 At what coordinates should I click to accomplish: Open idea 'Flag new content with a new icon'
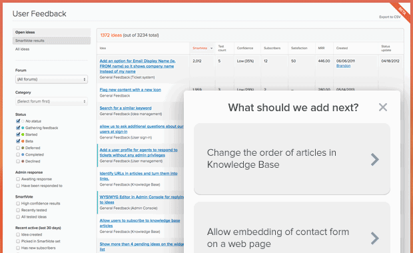130,90
